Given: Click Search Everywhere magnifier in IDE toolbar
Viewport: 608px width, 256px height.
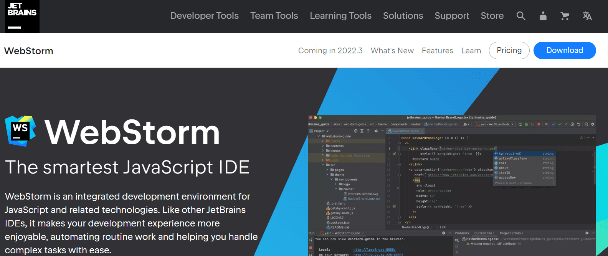Looking at the screenshot, I should tap(587, 124).
